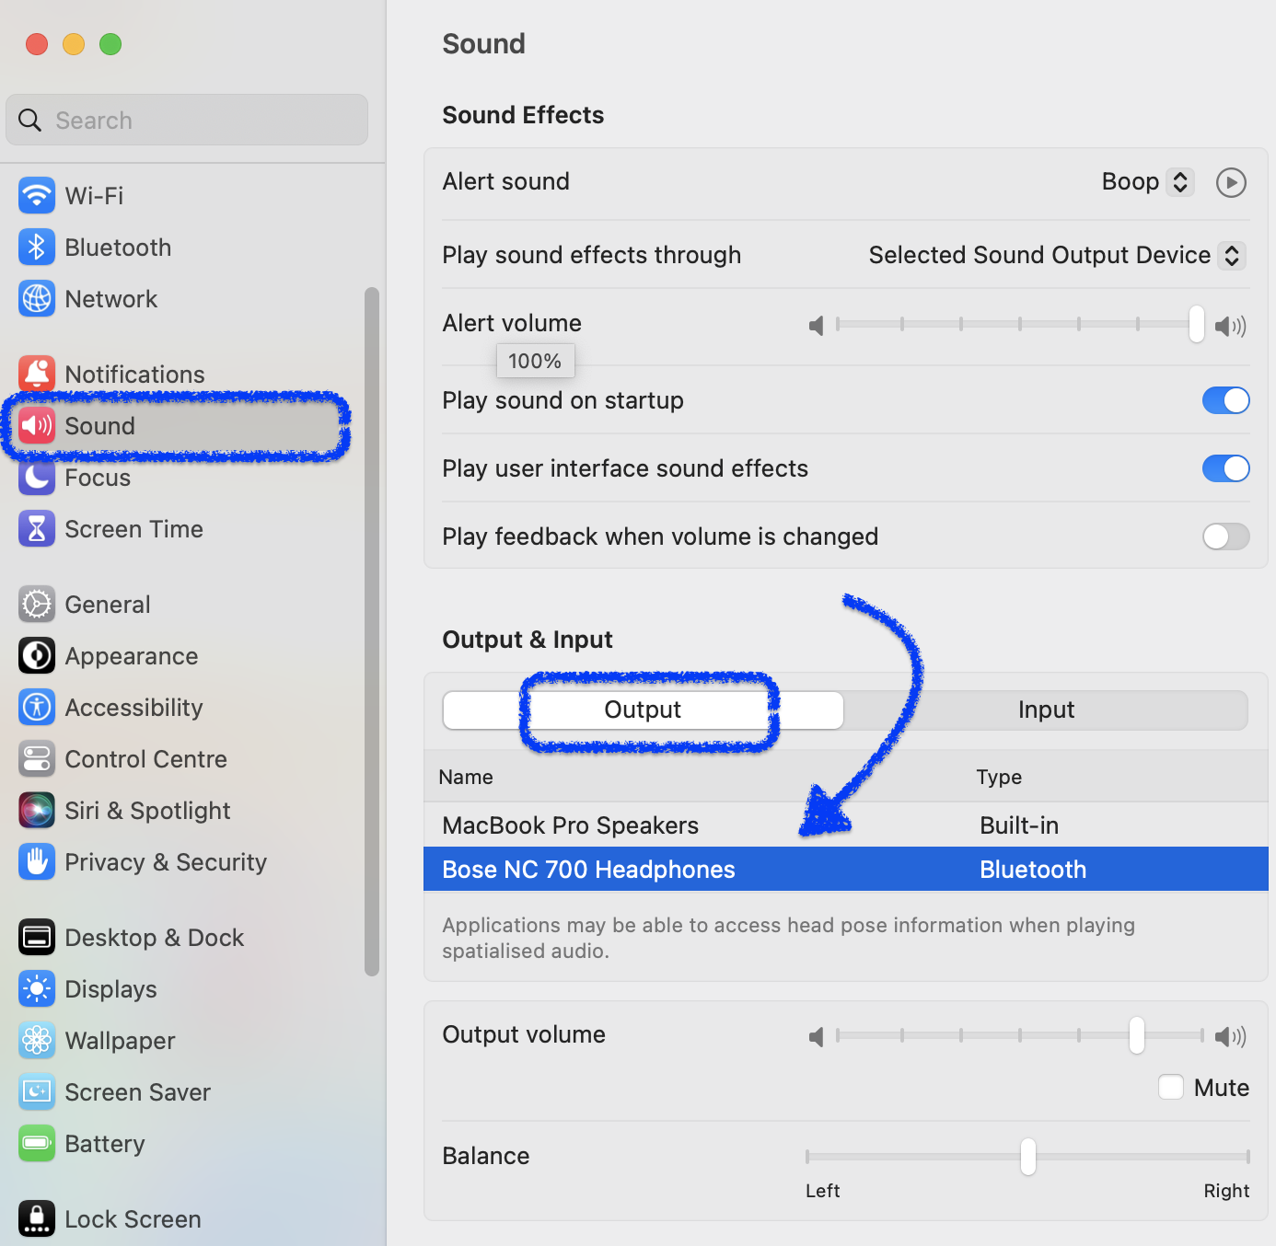Click the Wallpaper label in sidebar
The image size is (1276, 1246).
coord(121,1041)
